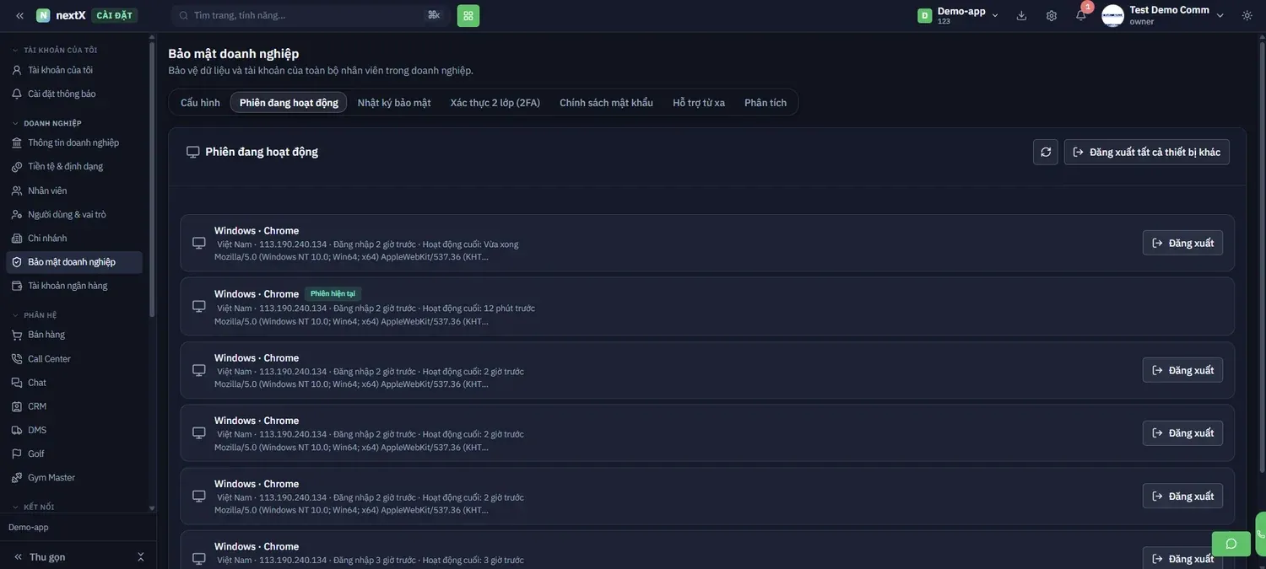Collapse the DOANH NGHIỆP section

tap(47, 123)
